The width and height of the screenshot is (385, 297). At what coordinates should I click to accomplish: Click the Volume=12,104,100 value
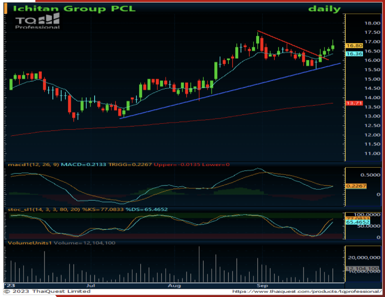[85, 243]
